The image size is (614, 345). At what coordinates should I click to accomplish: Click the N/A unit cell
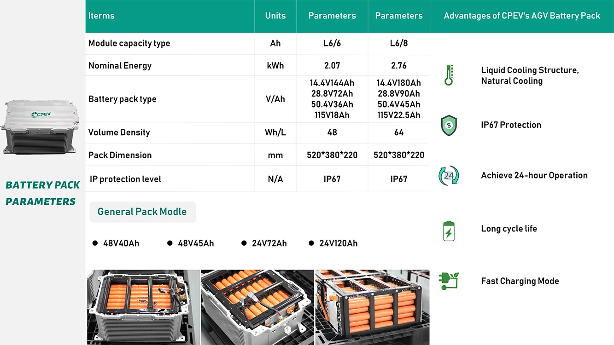(x=275, y=179)
